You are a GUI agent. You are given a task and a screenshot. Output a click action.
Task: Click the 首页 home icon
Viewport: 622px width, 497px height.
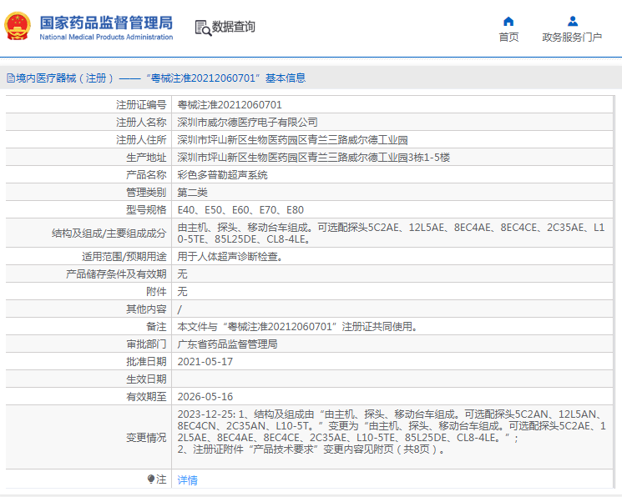pyautogui.click(x=508, y=21)
